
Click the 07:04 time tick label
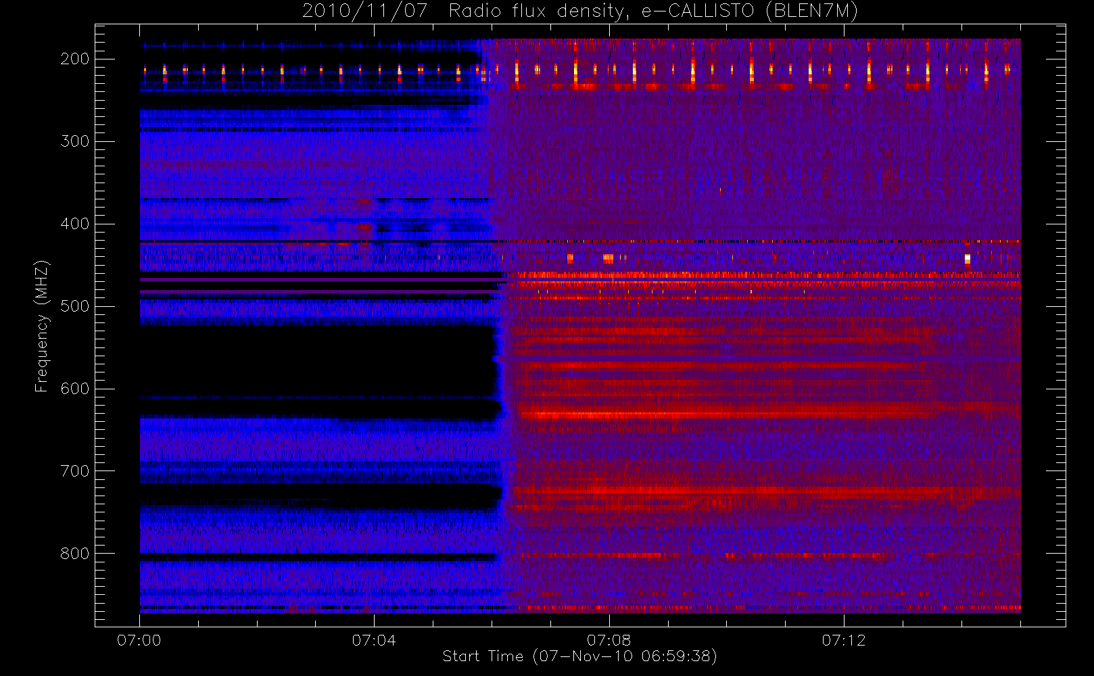pos(374,640)
